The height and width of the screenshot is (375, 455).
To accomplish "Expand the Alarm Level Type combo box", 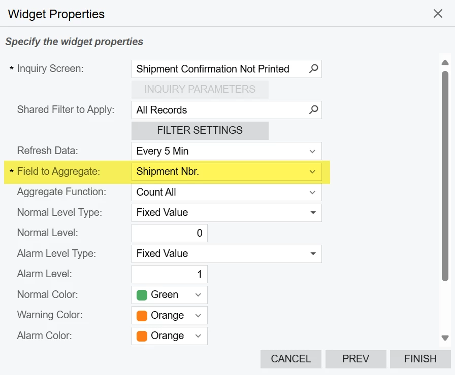I will coord(226,254).
